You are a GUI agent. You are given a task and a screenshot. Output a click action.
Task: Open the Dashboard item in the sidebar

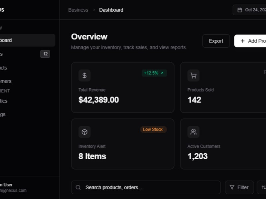[20, 40]
